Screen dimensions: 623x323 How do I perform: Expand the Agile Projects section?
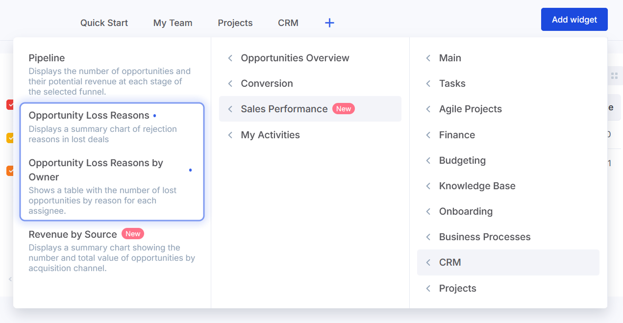(x=470, y=109)
